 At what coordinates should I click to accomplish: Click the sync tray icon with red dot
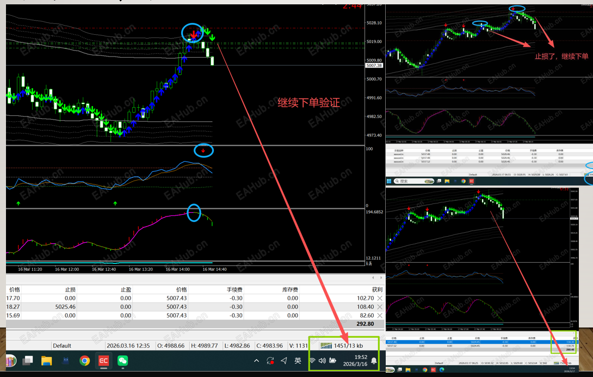click(x=270, y=361)
